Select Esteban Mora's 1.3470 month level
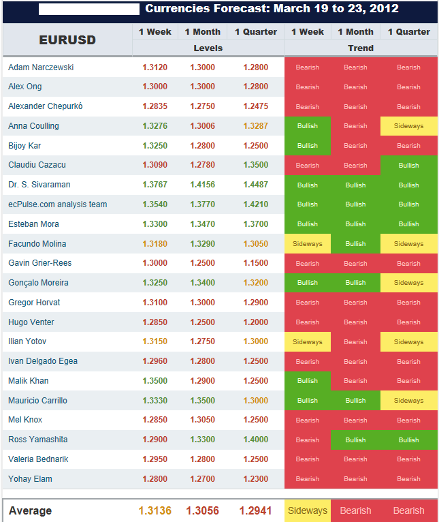 203,224
